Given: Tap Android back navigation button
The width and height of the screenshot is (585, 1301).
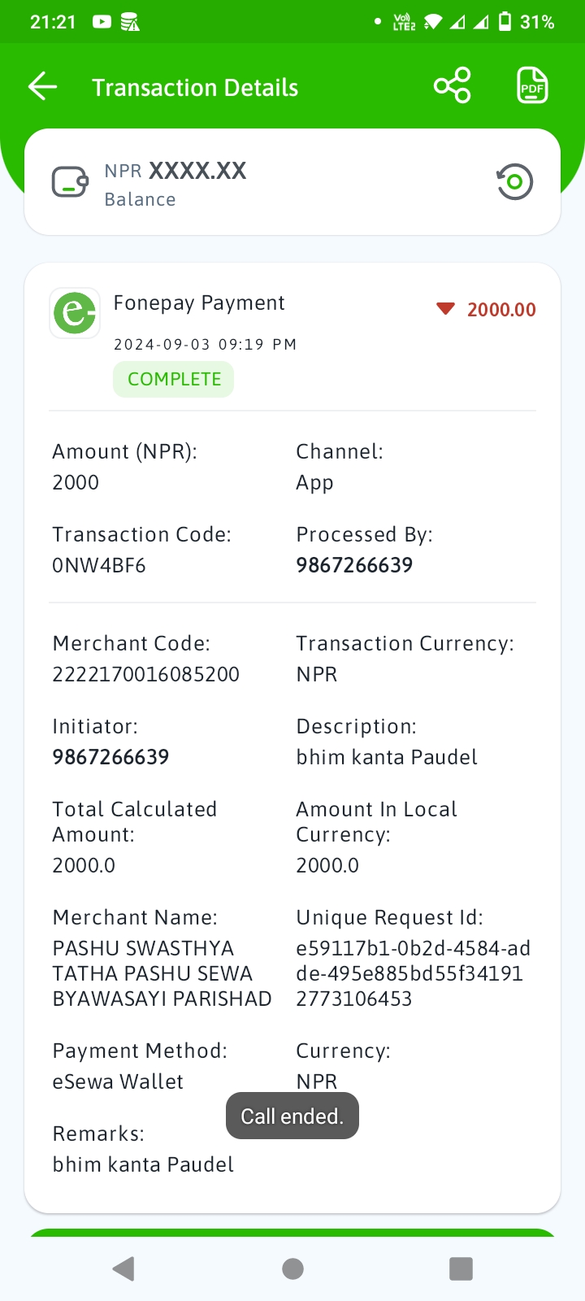Looking at the screenshot, I should 123,1268.
